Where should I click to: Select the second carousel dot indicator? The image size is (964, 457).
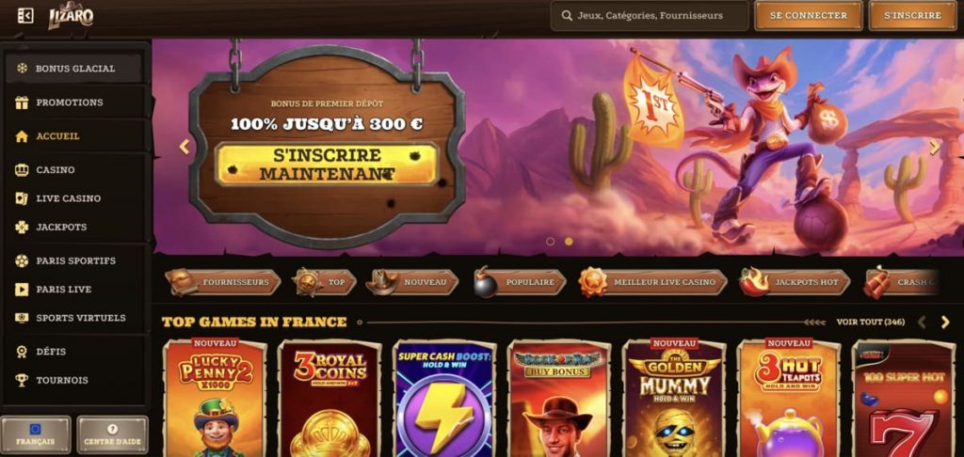coord(569,242)
